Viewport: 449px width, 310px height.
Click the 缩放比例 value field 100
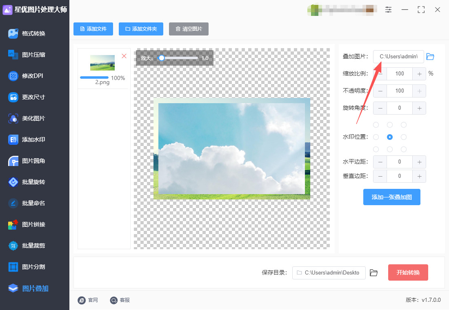(400, 74)
